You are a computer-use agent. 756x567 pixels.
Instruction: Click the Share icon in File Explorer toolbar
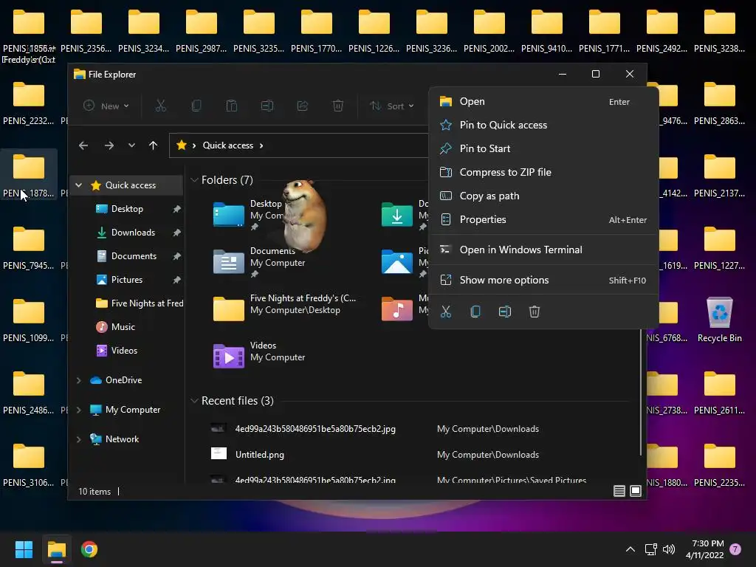point(302,106)
